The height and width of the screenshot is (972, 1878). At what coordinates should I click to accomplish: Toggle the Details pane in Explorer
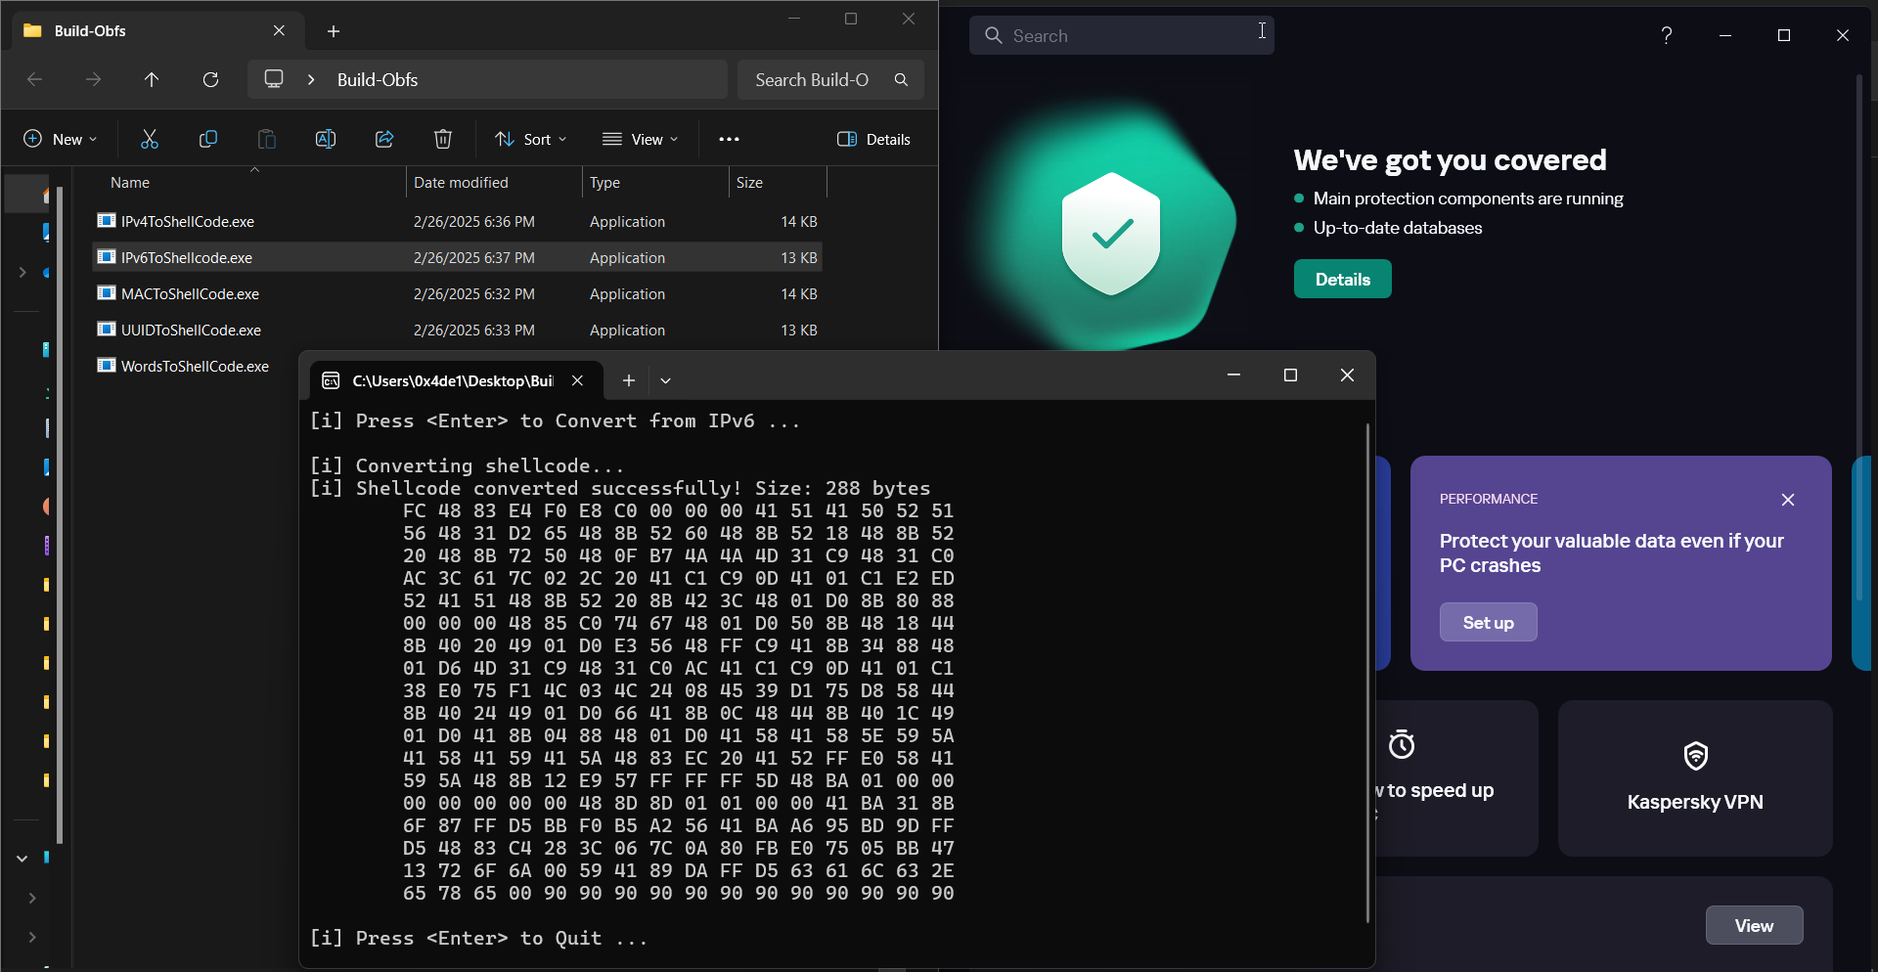point(873,139)
